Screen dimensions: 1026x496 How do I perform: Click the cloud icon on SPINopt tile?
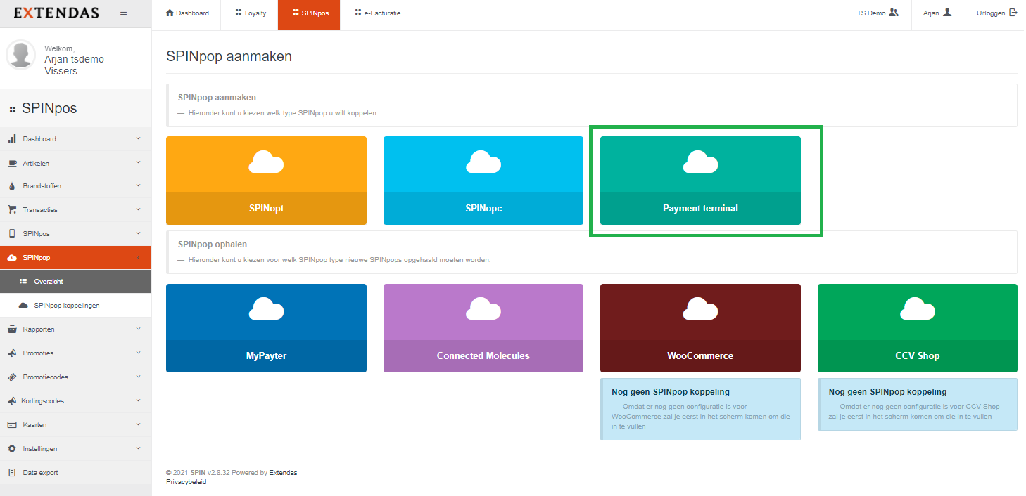(266, 162)
